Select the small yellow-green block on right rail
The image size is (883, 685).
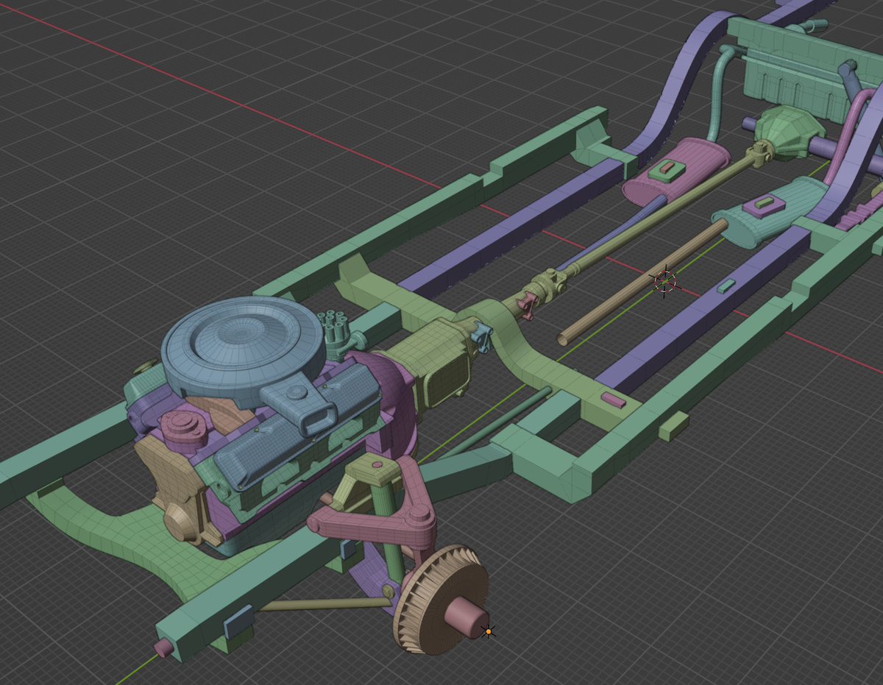pyautogui.click(x=673, y=426)
